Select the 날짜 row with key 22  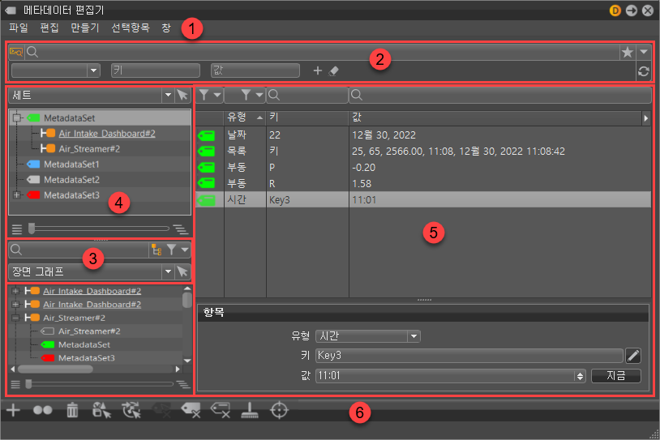[423, 135]
